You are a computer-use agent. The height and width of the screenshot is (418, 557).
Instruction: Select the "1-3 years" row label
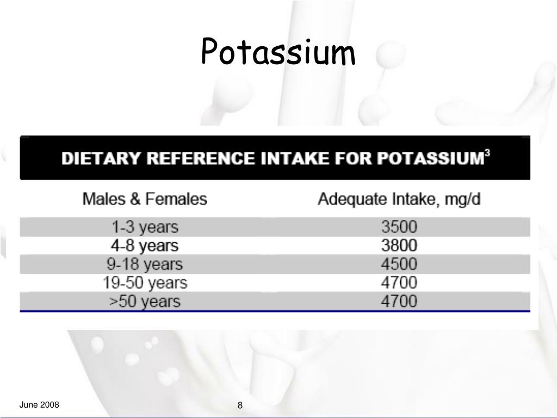click(145, 227)
